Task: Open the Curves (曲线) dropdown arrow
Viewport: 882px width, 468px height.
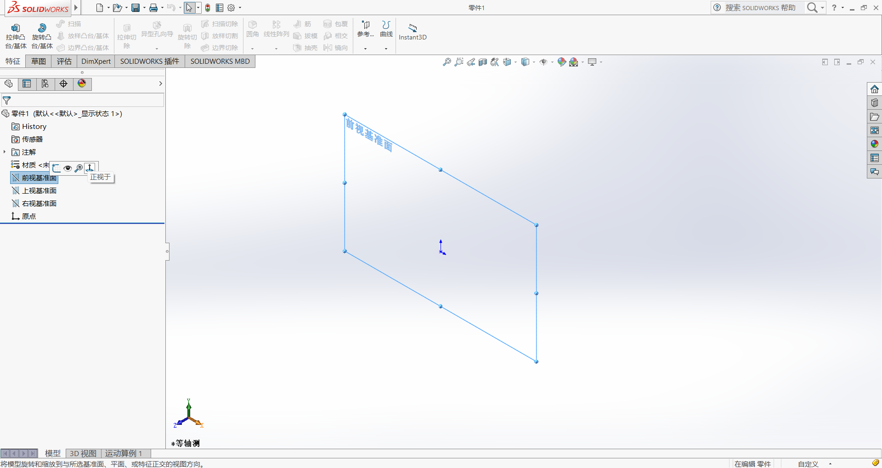Action: click(386, 48)
